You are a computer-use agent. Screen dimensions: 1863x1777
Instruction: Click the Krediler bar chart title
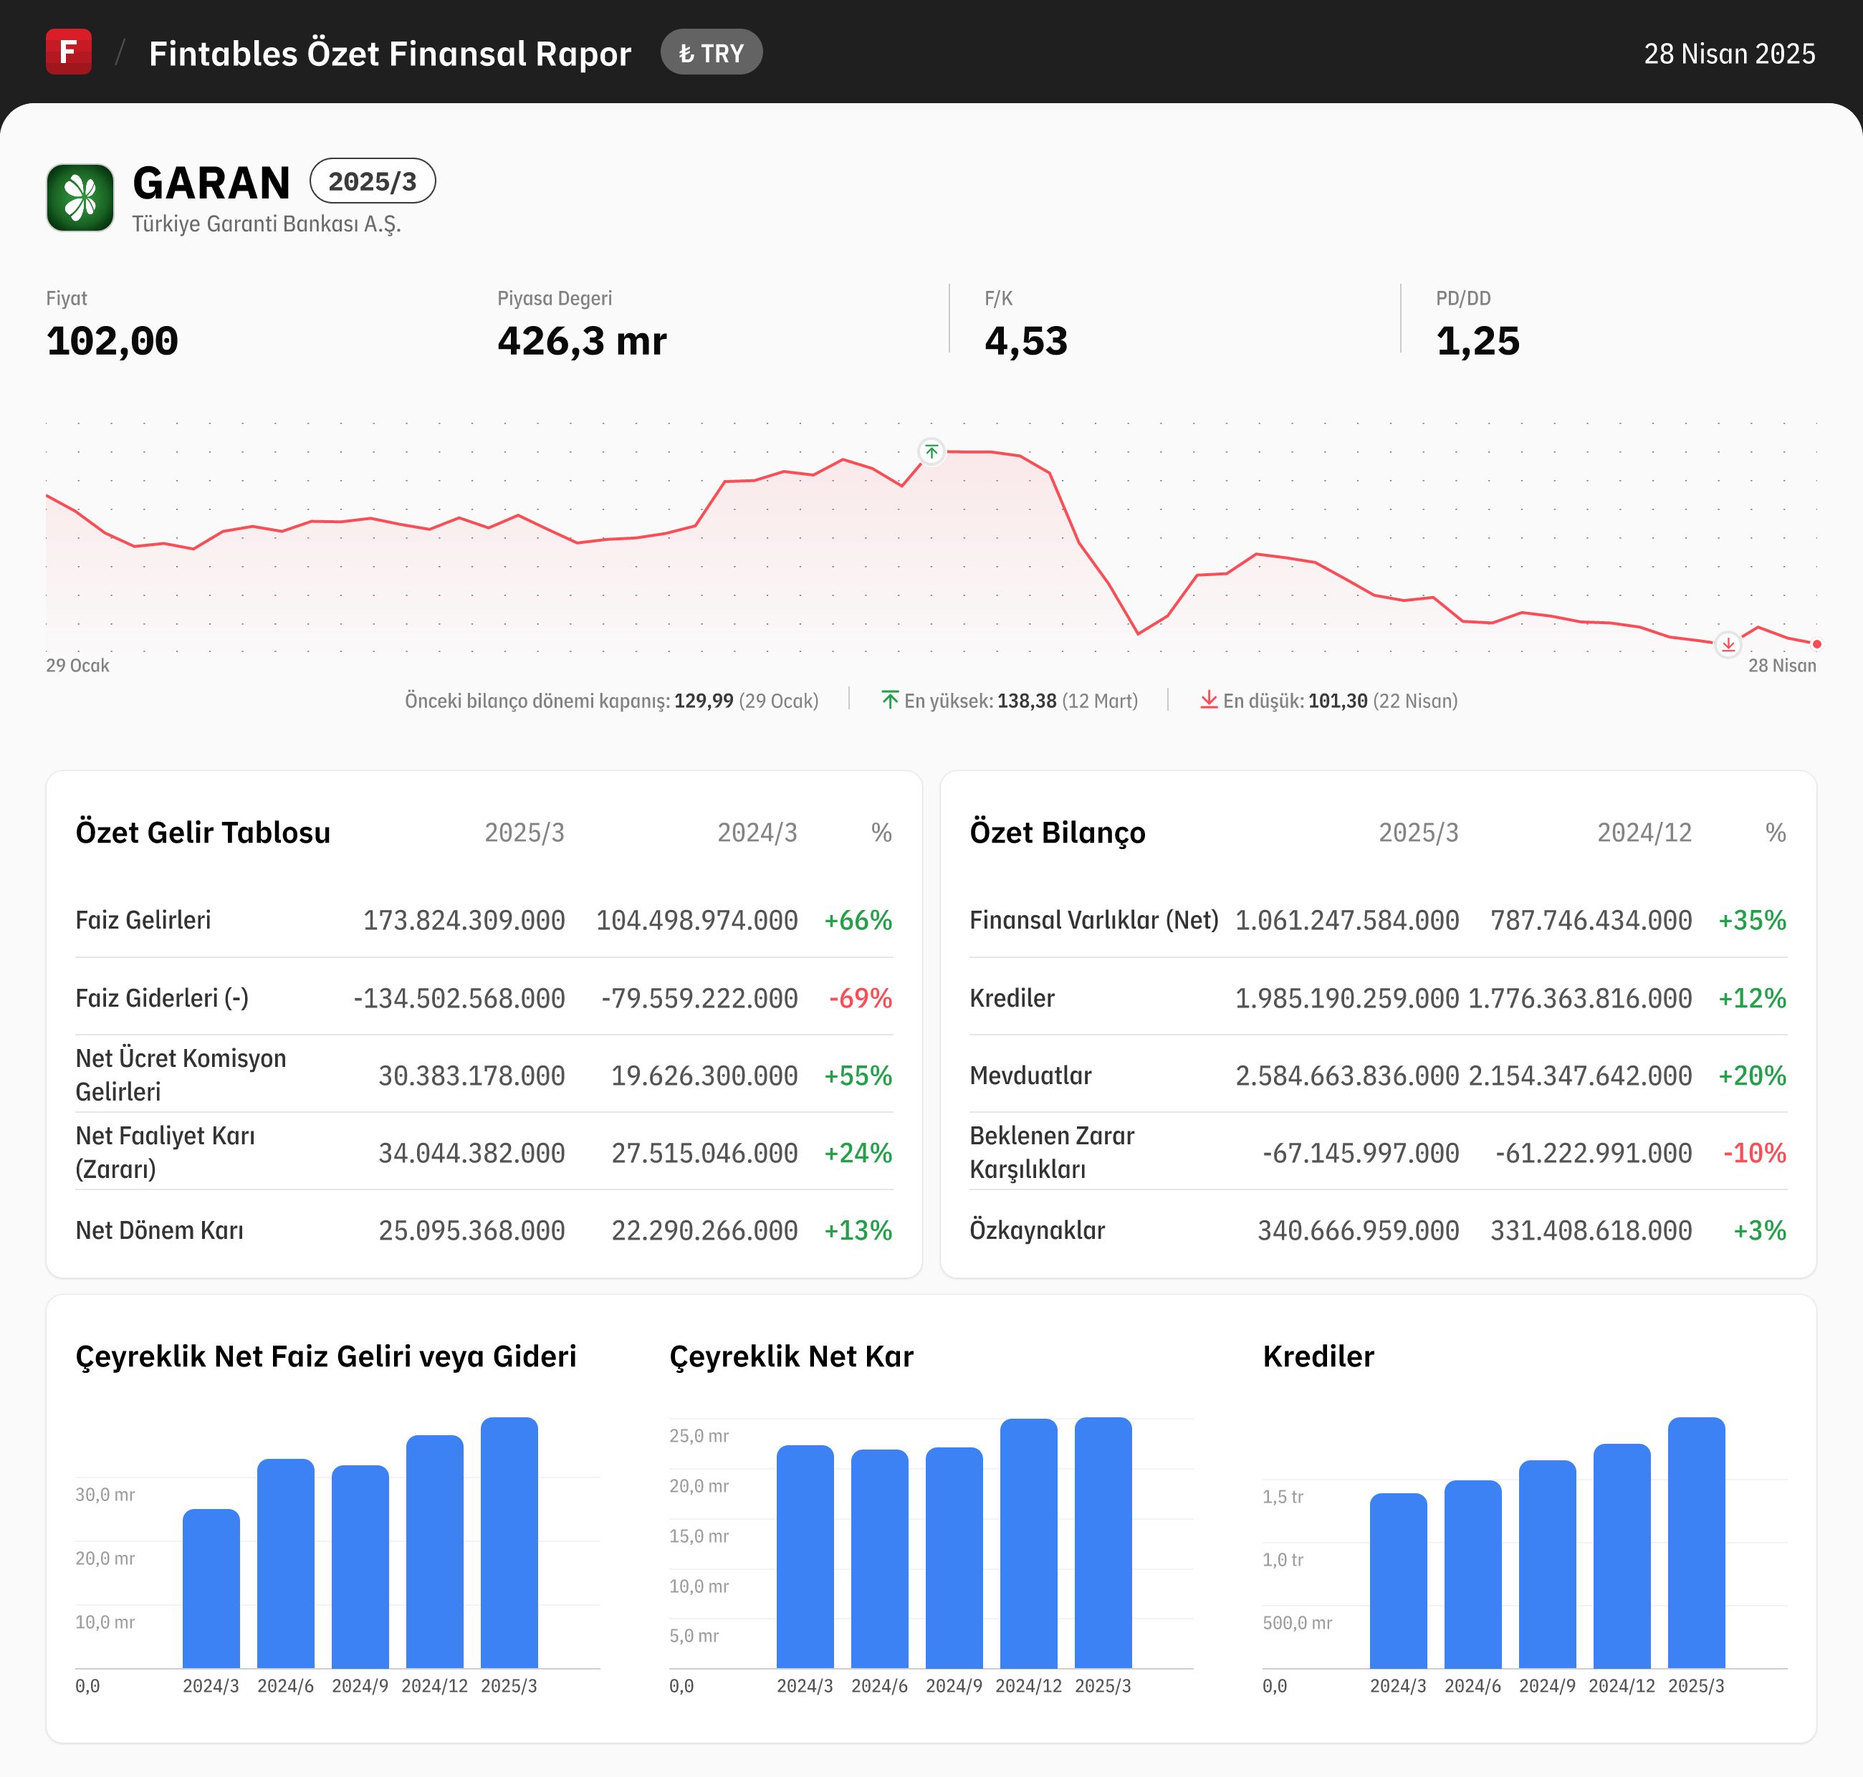[x=1318, y=1356]
